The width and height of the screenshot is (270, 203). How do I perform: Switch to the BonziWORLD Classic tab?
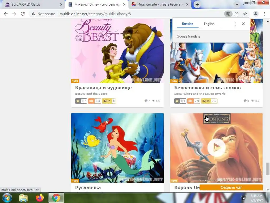pos(32,4)
